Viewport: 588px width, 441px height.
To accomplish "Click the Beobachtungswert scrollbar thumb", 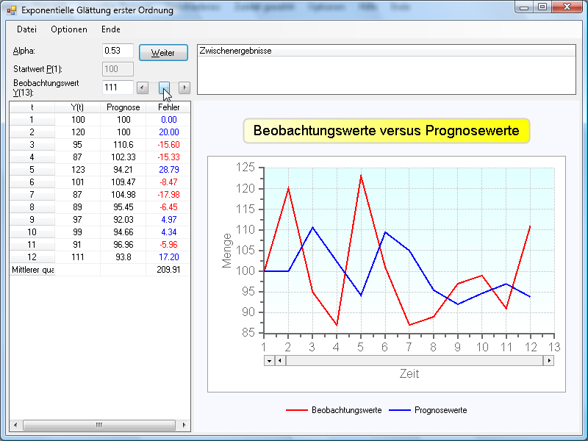I will pyautogui.click(x=165, y=87).
